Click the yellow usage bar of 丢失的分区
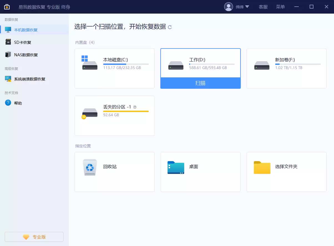This screenshot has width=334, height=246. click(126, 111)
